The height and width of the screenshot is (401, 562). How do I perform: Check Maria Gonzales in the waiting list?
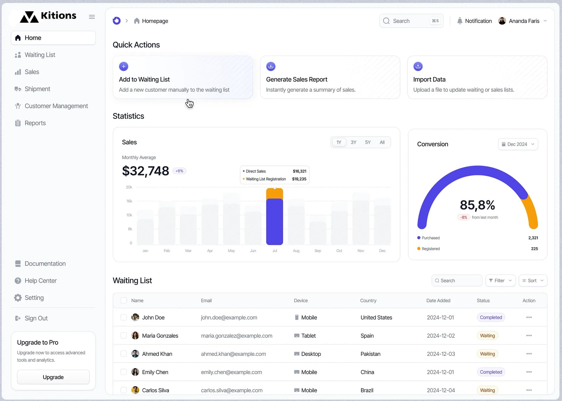tap(124, 335)
